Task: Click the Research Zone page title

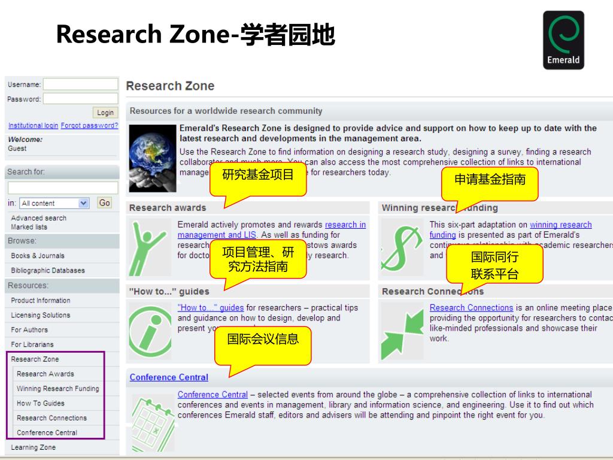Action: [170, 86]
